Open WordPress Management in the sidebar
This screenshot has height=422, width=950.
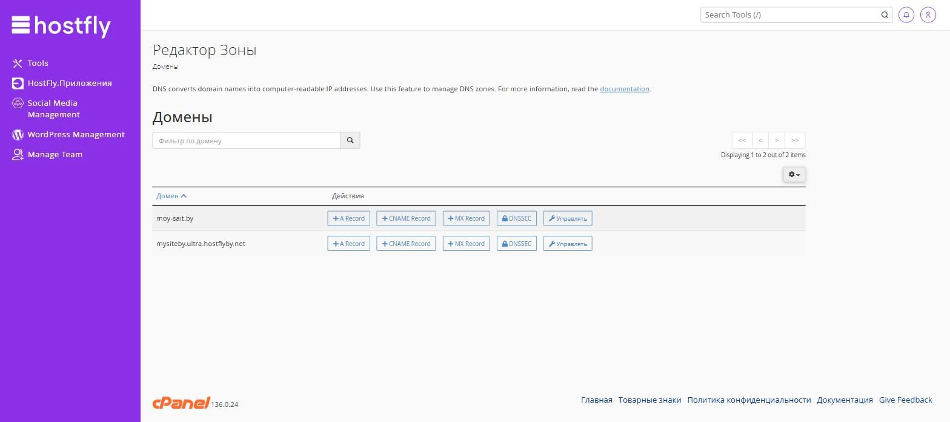68,134
